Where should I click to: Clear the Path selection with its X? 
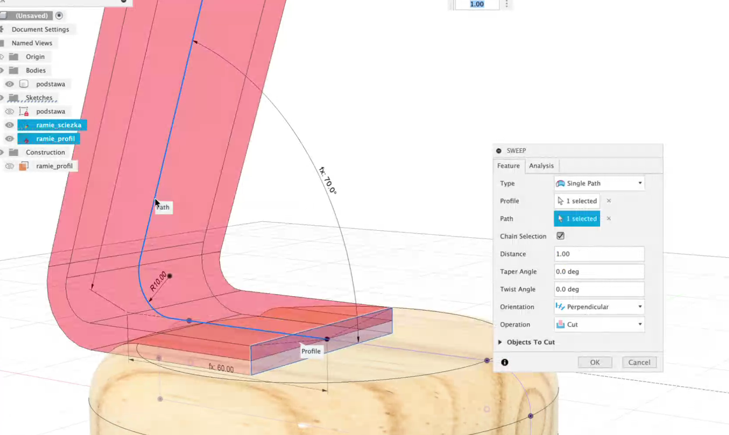coord(608,218)
